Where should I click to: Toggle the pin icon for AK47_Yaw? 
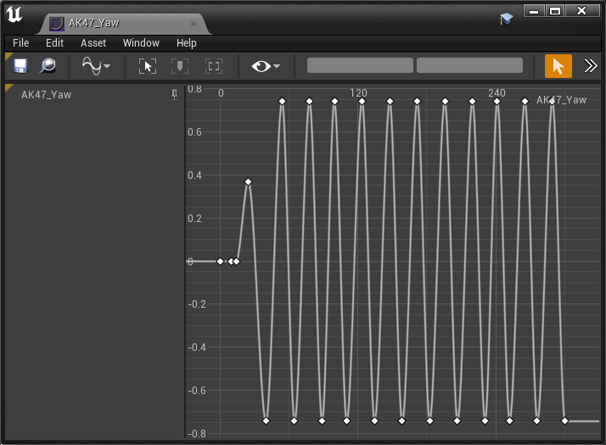[x=174, y=95]
